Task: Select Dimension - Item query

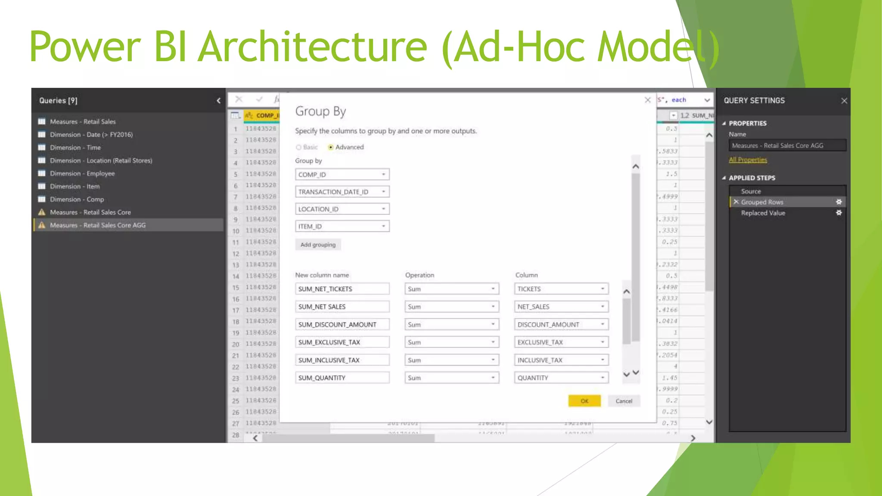Action: [x=75, y=186]
